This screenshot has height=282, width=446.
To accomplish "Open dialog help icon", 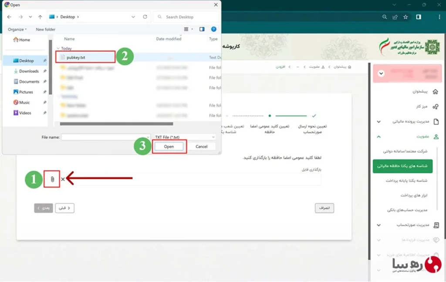I will point(213,29).
